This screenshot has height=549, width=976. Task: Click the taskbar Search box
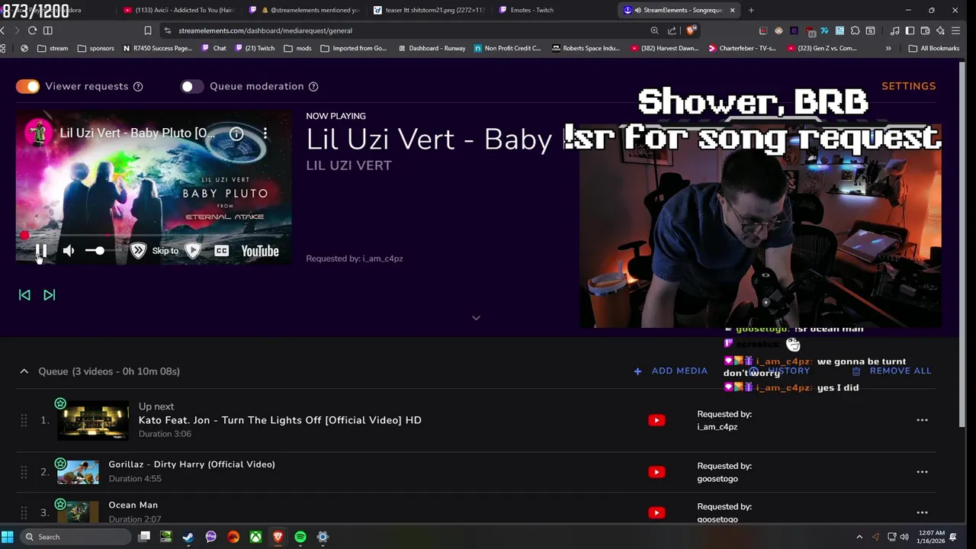point(75,537)
